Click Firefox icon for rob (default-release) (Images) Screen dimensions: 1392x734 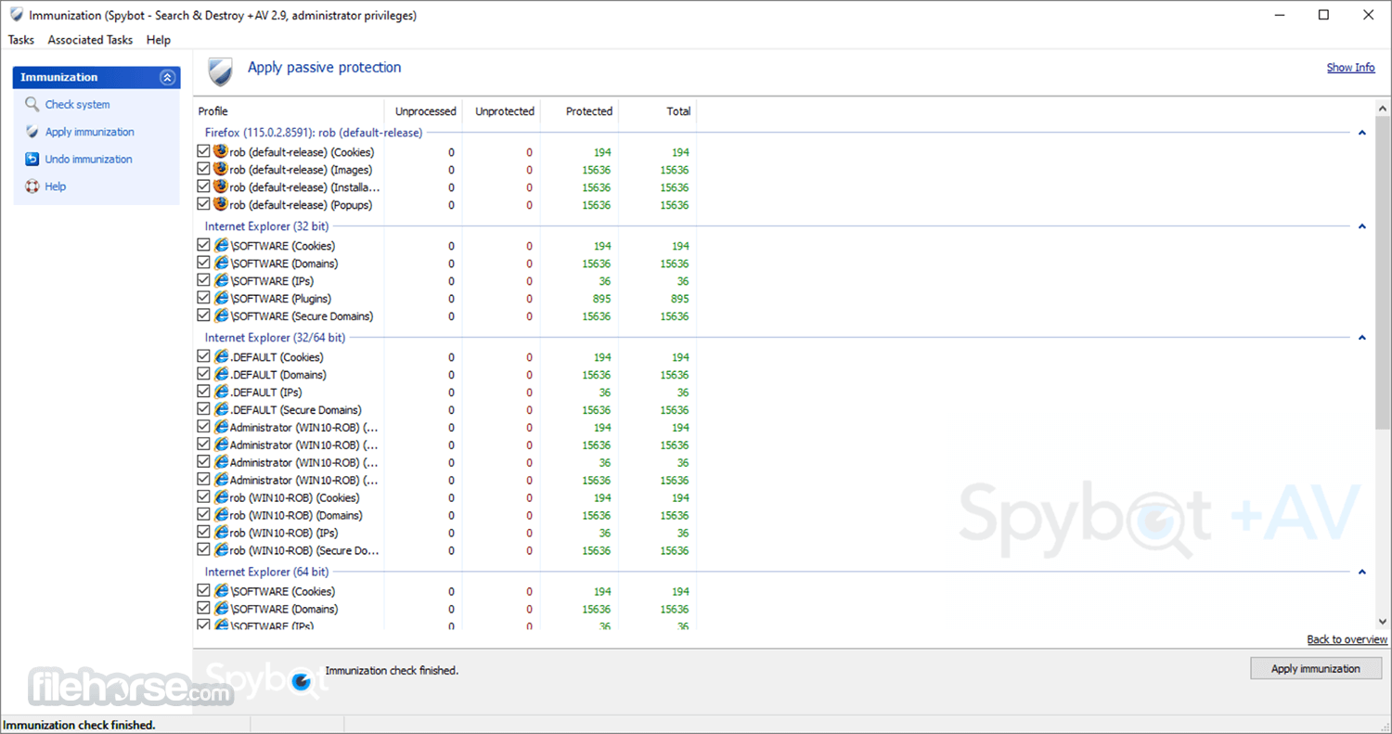click(221, 169)
